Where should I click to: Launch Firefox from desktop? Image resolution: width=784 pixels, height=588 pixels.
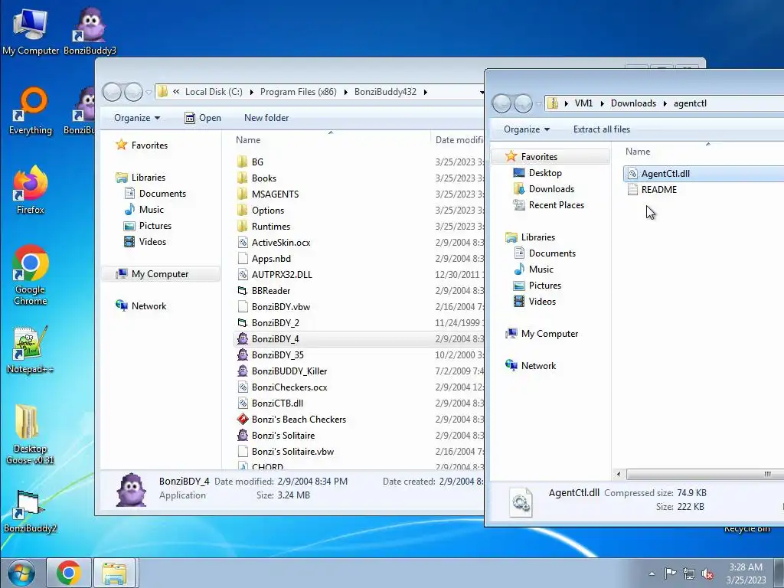click(31, 190)
